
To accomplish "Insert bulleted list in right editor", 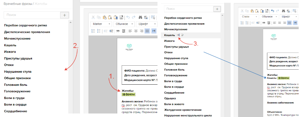I will 247,23.
